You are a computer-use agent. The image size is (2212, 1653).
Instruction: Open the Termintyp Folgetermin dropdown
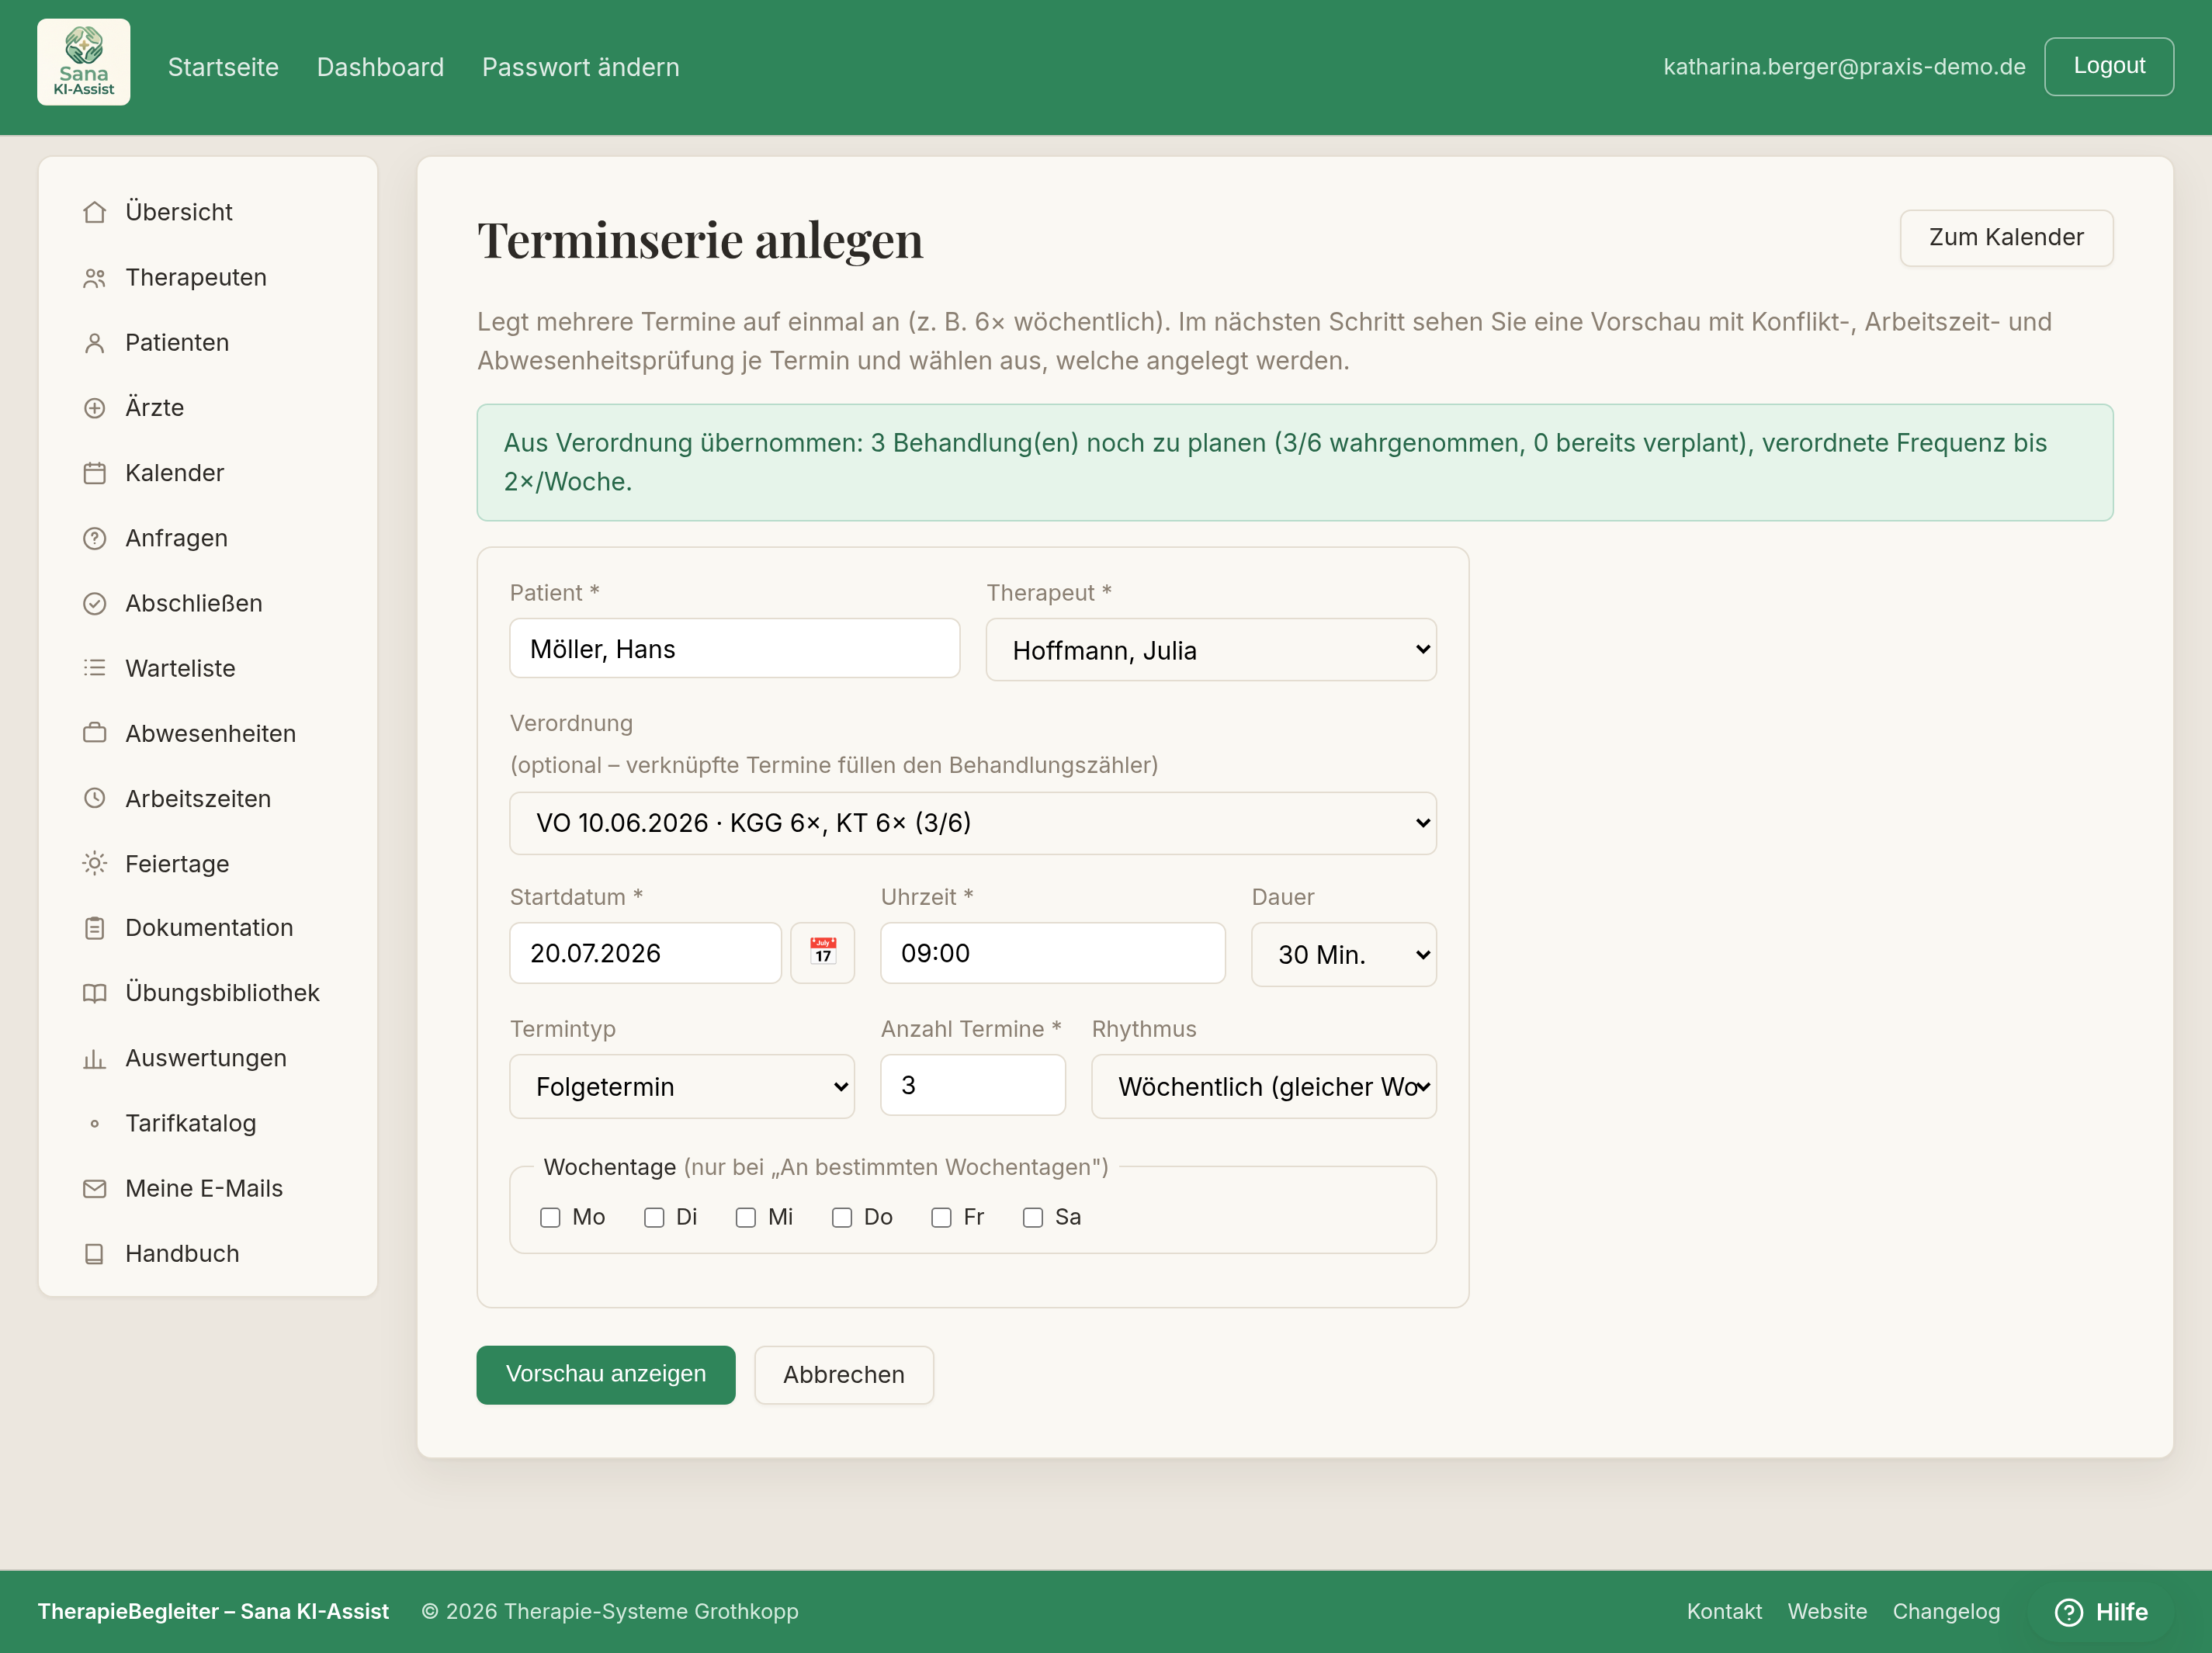coord(682,1087)
